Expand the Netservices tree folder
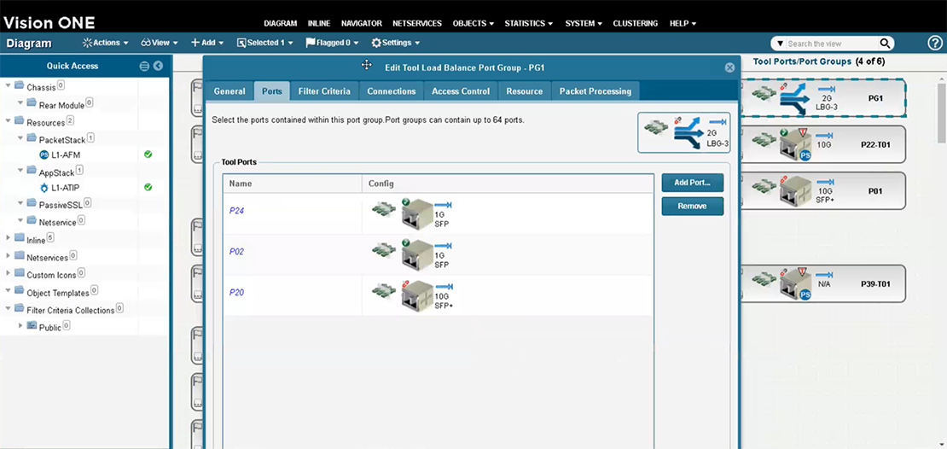Viewport: 947px width, 449px height. tap(9, 257)
